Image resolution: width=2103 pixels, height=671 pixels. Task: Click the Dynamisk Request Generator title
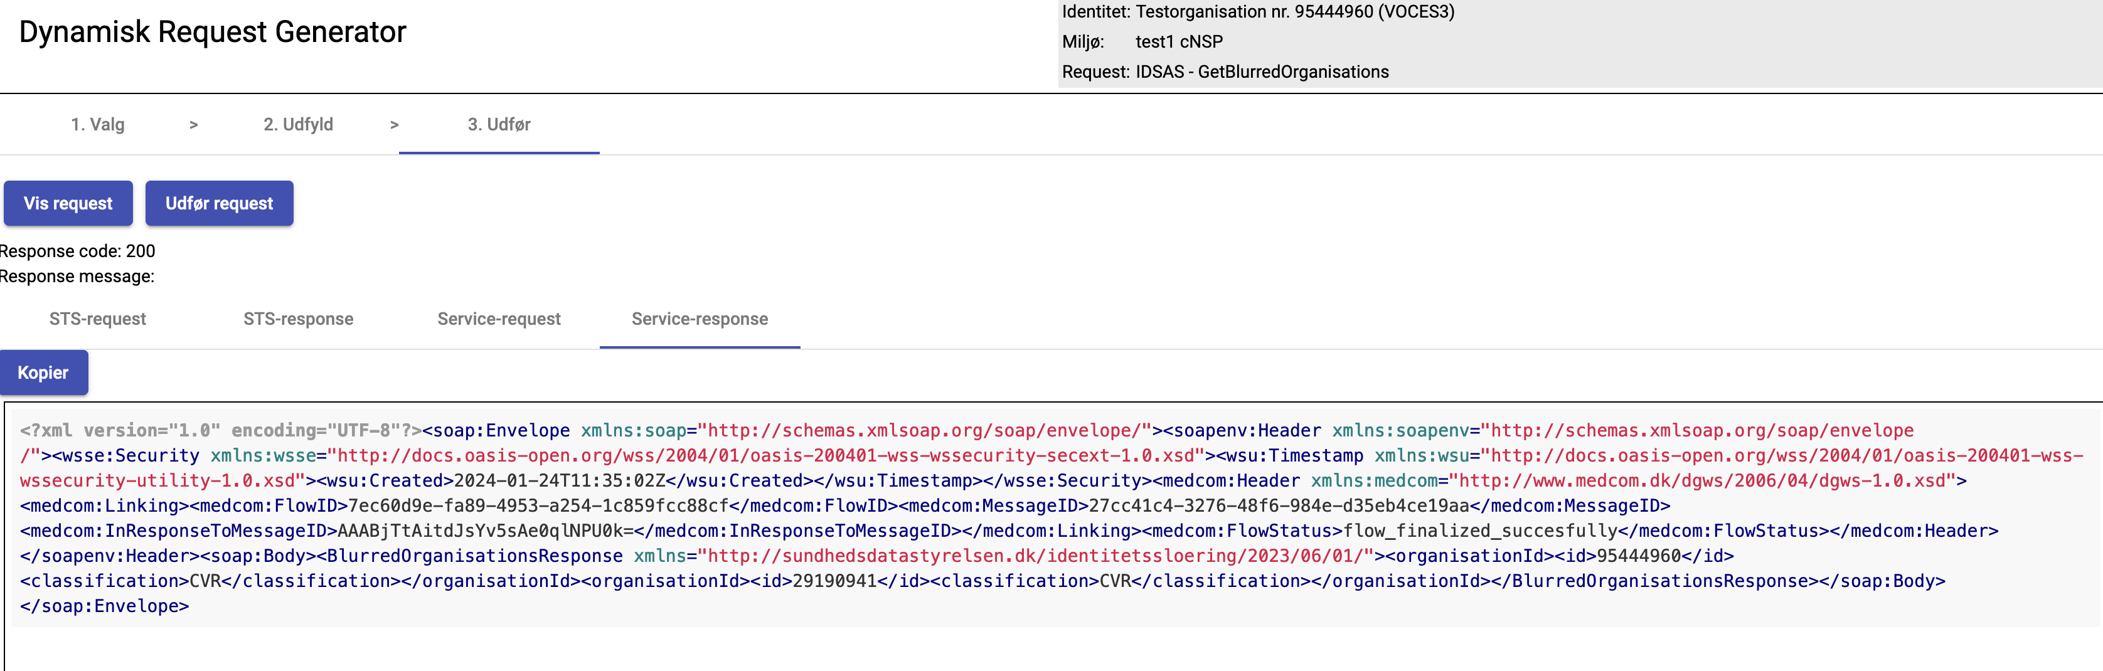click(212, 32)
